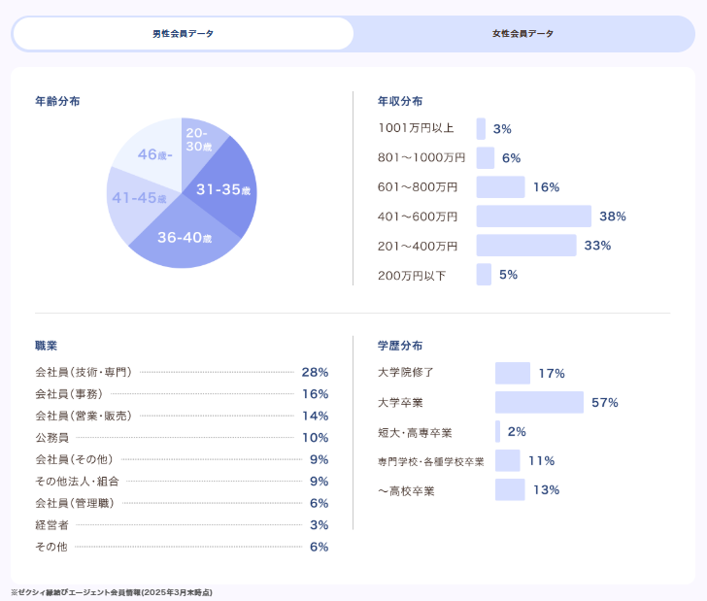Image resolution: width=707 pixels, height=601 pixels.
Task: Click the 33% income bar
Action: 526,246
